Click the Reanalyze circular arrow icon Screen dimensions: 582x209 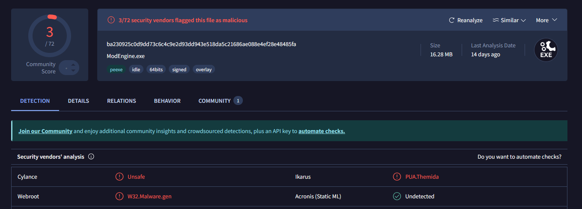coord(451,20)
